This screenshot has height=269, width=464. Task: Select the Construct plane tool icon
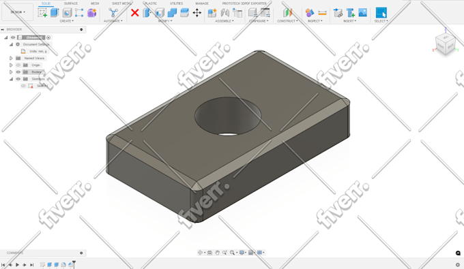tap(288, 13)
